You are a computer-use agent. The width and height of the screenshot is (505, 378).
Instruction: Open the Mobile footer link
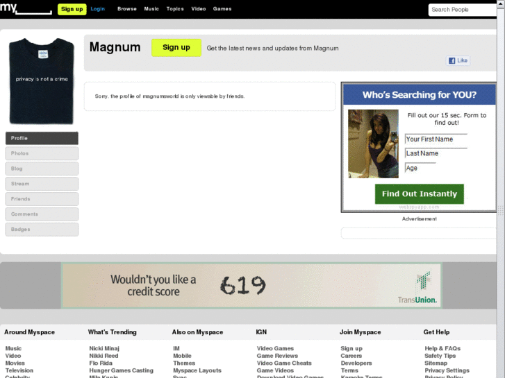coord(182,356)
